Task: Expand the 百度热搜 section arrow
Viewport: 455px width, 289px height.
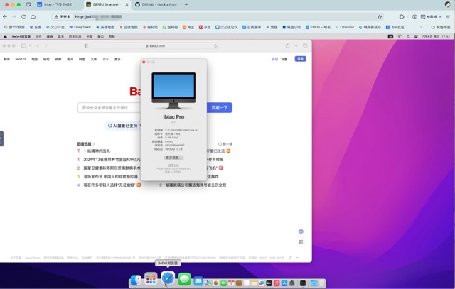Action: coord(94,143)
